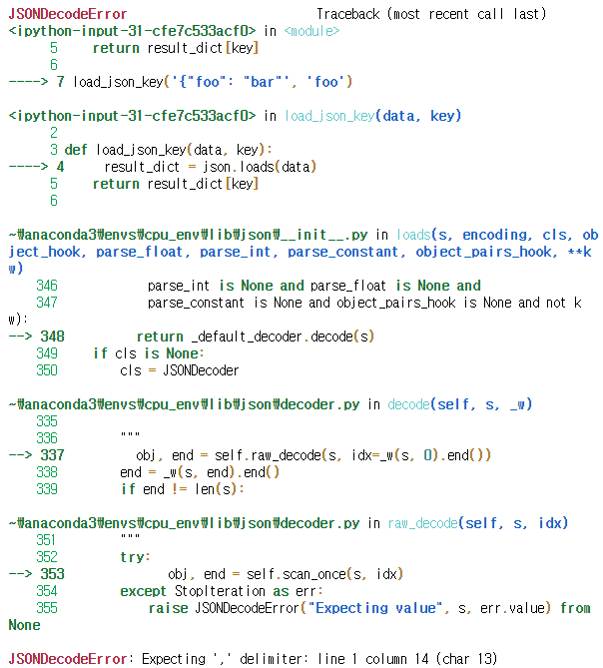Viewport: 603px width, 668px height.
Task: Click the 'decode(self, s, _w)' frame header
Action: [460, 404]
